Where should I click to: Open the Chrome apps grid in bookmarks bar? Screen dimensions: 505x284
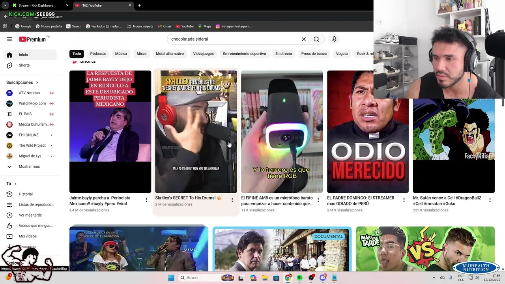5,26
